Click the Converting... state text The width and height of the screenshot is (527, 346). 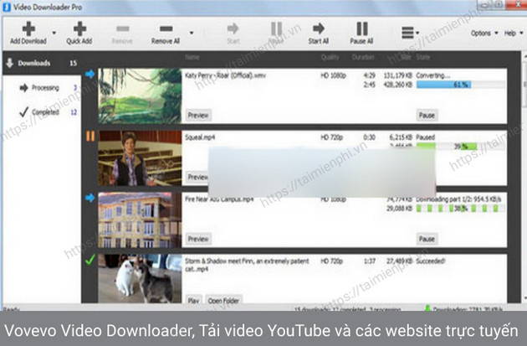[433, 75]
